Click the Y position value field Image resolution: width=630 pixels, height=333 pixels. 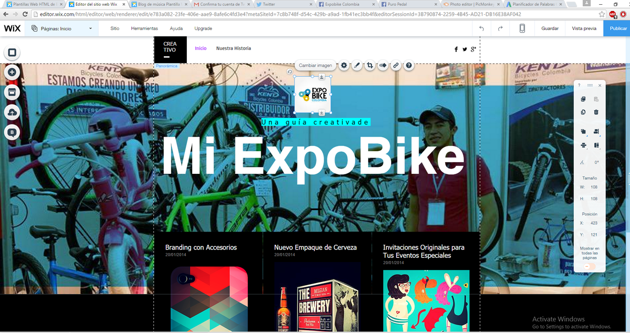coord(594,234)
